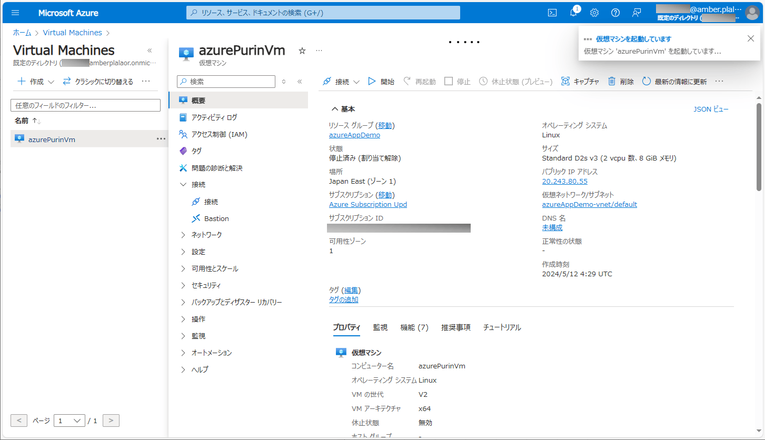The height and width of the screenshot is (440, 765).
Task: Collapse the 基本 essentials section
Action: click(343, 109)
